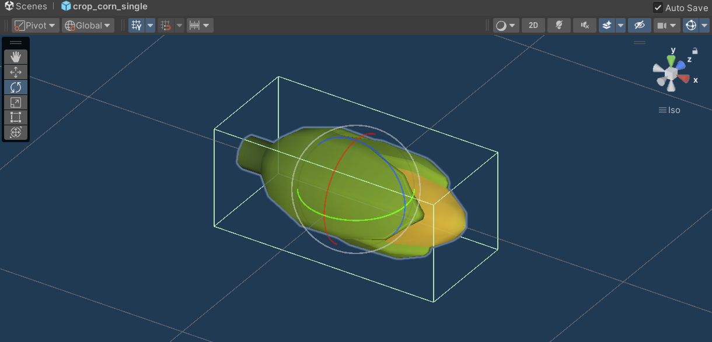712x342 pixels.
Task: Toggle hidden objects scene visibility
Action: click(640, 26)
